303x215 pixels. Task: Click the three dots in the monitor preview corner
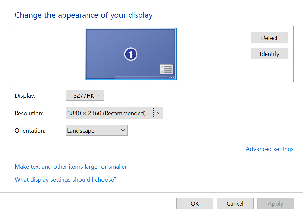click(172, 77)
